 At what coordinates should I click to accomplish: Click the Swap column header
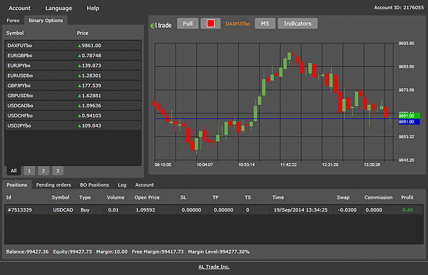tap(343, 197)
